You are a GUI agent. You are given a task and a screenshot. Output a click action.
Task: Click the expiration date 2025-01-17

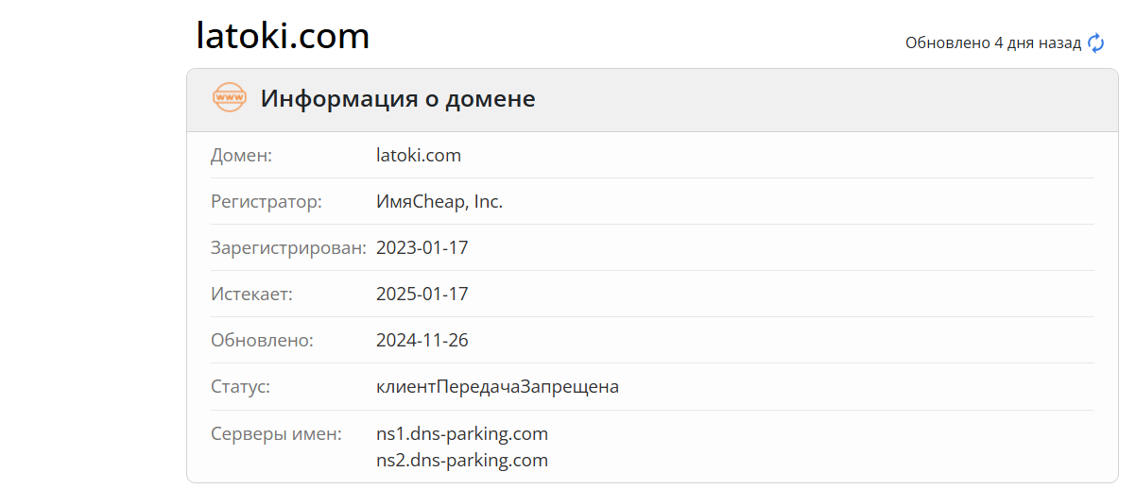[x=422, y=294]
